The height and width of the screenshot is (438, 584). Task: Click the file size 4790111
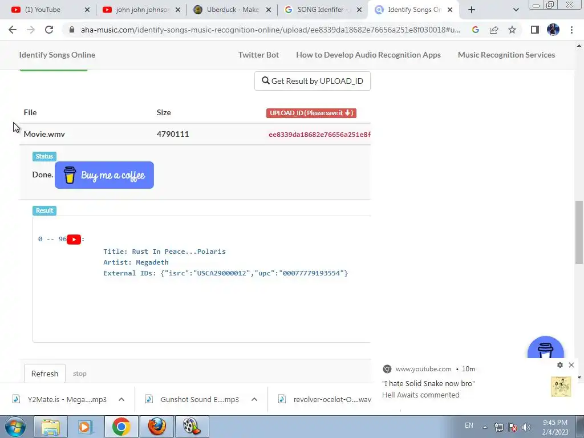coord(173,134)
